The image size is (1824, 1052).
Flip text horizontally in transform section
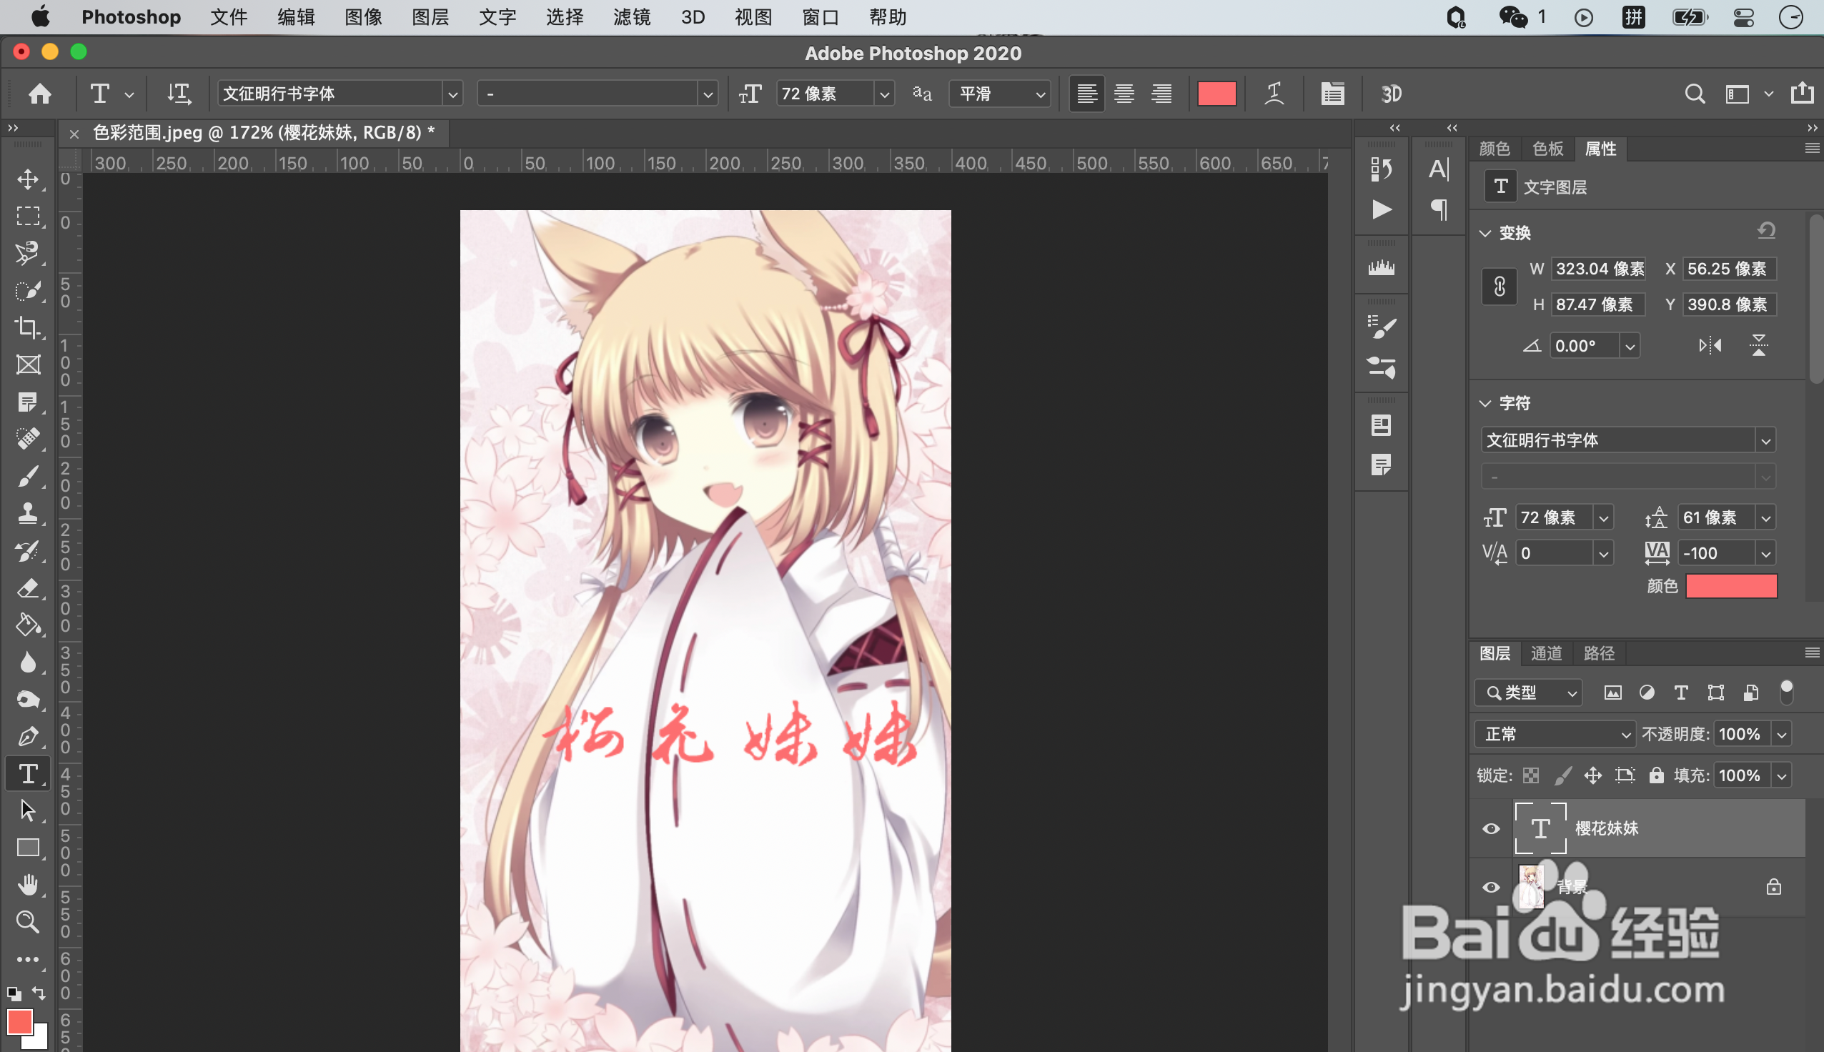click(1710, 345)
